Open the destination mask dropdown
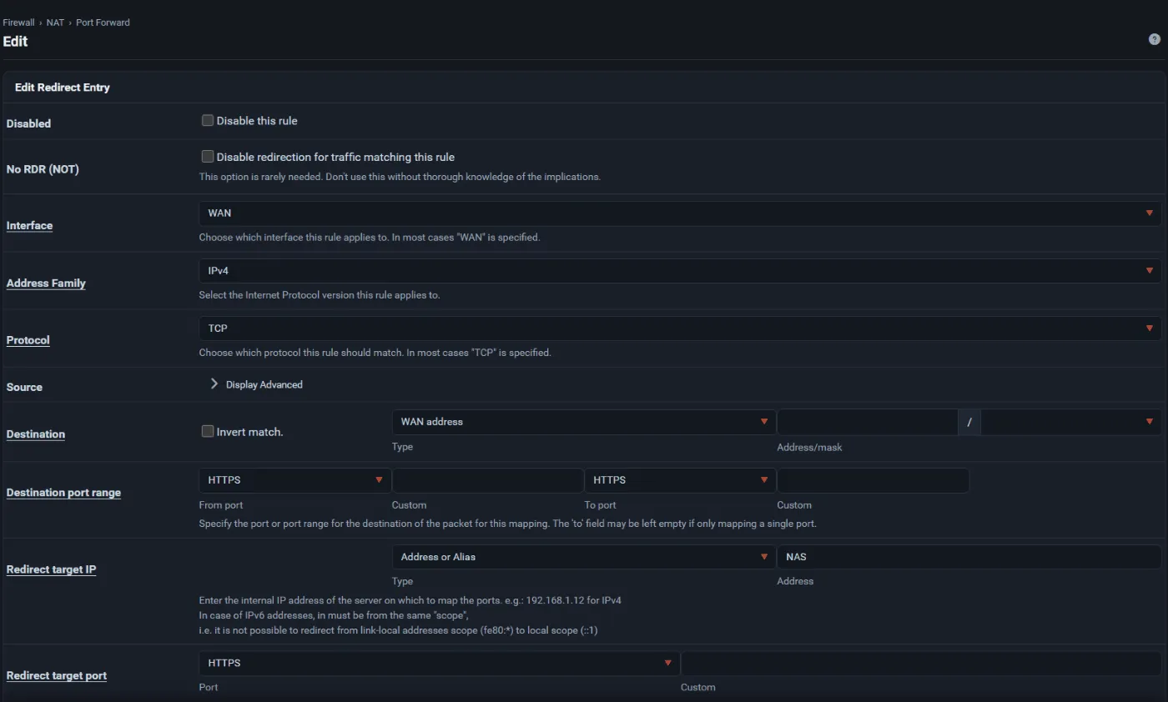The height and width of the screenshot is (702, 1168). [x=1071, y=422]
